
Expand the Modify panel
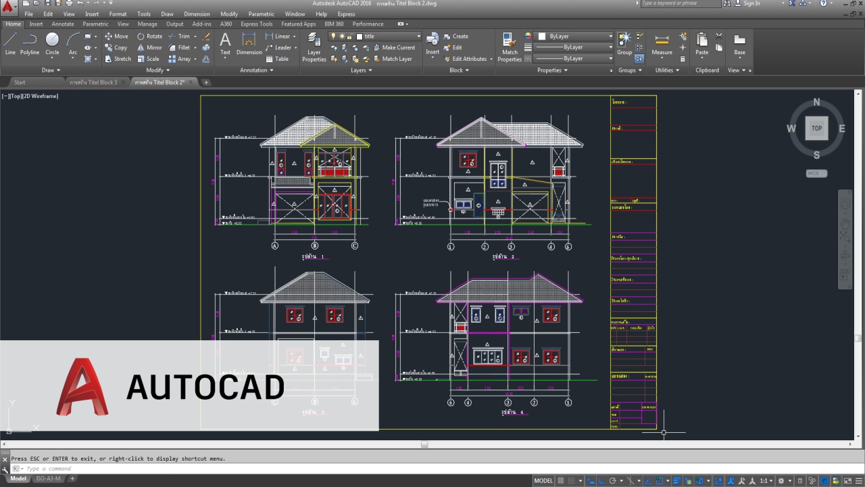click(158, 70)
